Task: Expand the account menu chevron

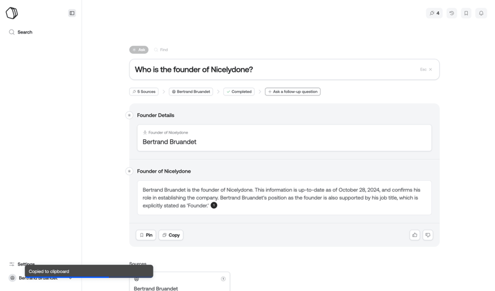Action: [71, 278]
